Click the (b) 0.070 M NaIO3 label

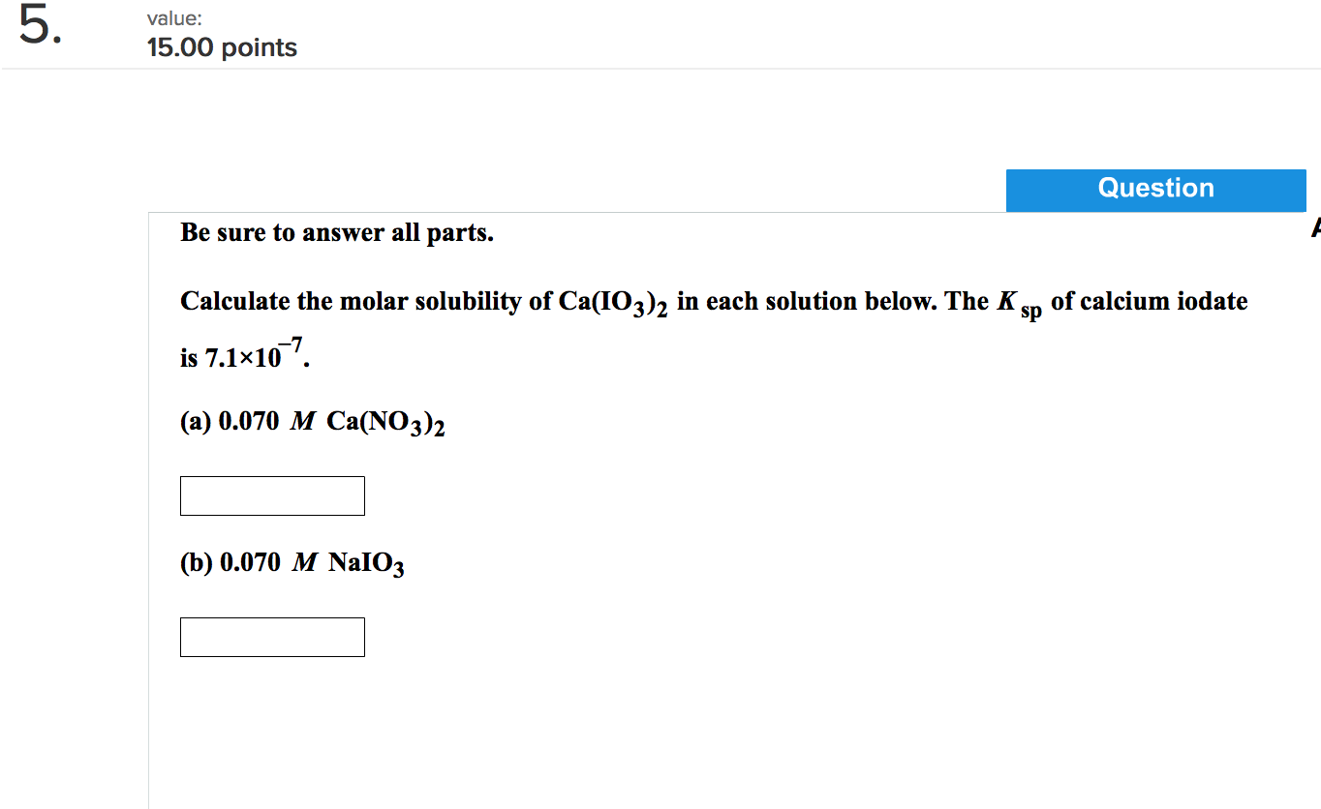291,562
